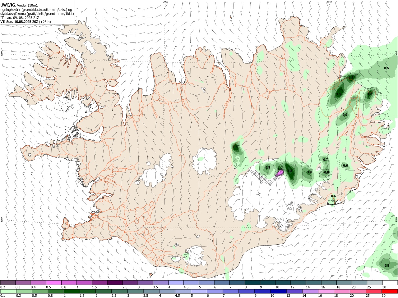Click the 0.9 value left of the pink patch

click(x=268, y=167)
